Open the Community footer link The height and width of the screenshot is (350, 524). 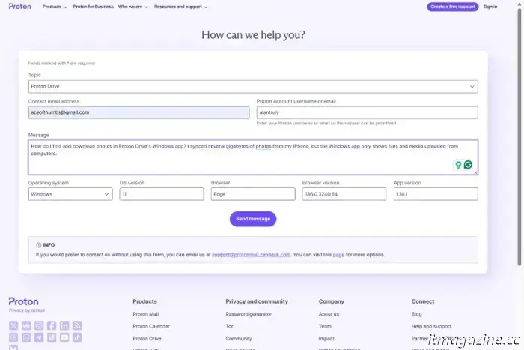tap(239, 338)
